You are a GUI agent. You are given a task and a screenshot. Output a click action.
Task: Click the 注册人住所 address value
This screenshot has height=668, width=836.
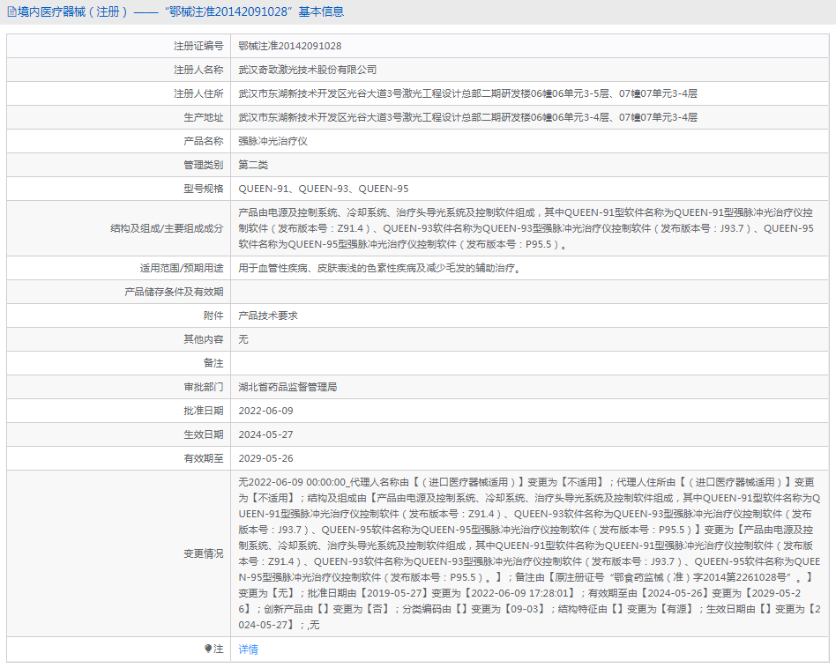(467, 93)
